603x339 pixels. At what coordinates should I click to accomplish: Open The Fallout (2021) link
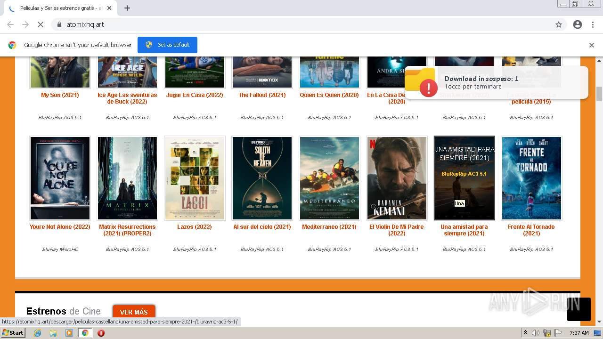click(x=262, y=95)
